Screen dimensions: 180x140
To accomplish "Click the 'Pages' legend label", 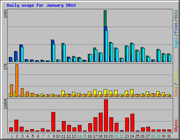I will pos(176,43).
